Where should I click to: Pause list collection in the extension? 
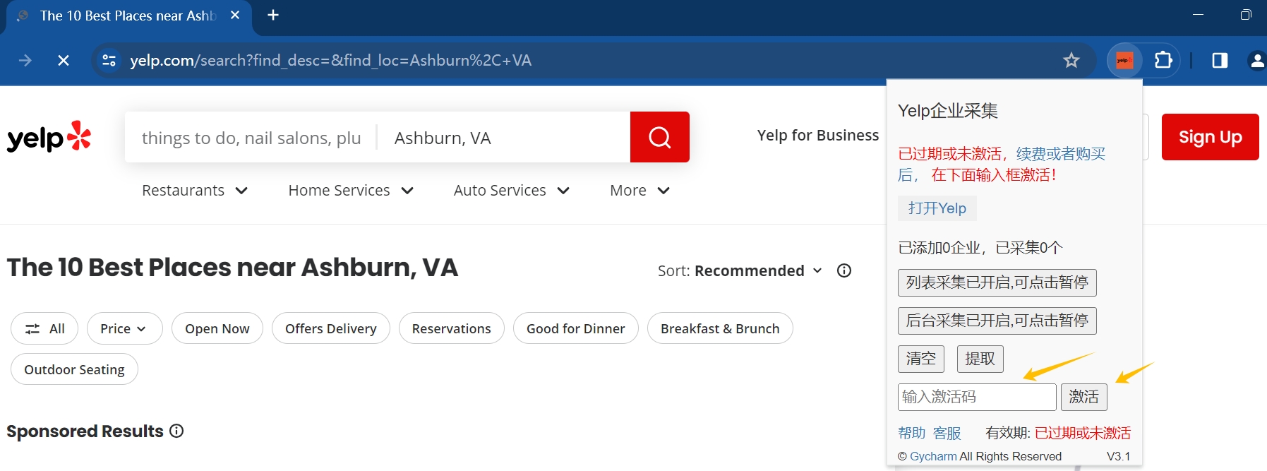[x=997, y=282]
